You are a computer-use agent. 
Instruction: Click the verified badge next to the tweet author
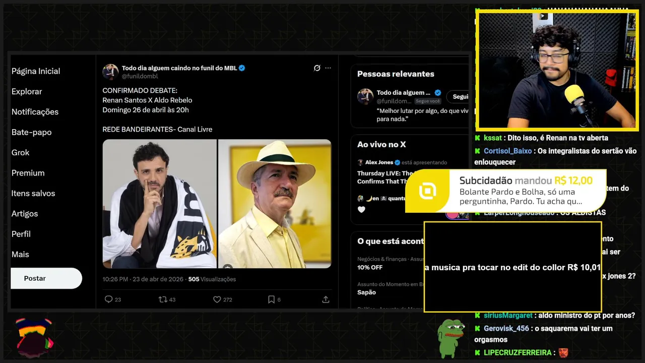(x=242, y=68)
